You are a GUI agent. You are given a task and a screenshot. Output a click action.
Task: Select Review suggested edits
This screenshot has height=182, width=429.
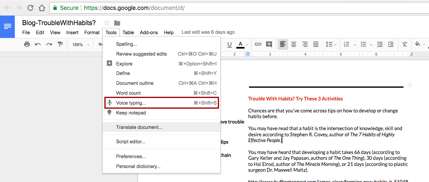pos(161,54)
